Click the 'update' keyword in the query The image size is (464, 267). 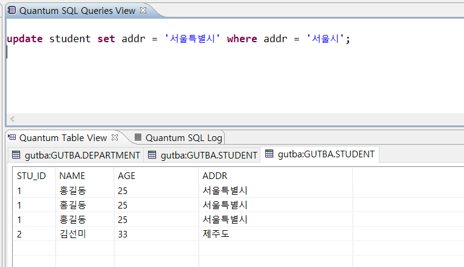[x=25, y=39]
